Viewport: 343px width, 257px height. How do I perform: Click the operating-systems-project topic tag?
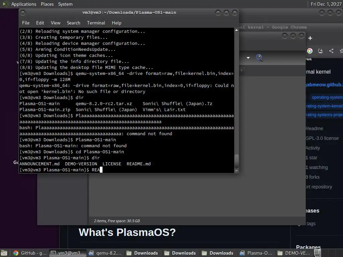[x=324, y=115]
